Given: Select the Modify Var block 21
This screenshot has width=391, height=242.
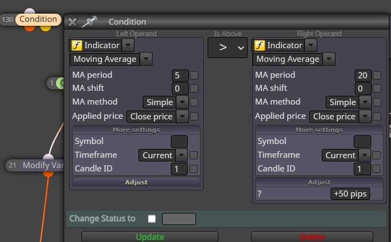Looking at the screenshot, I should (35, 165).
